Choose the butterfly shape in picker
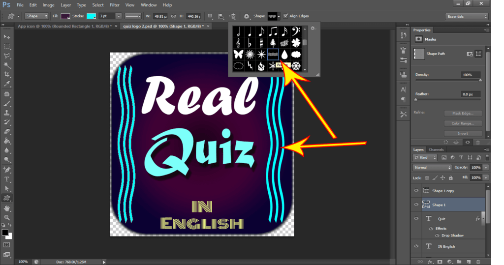 pos(238,54)
